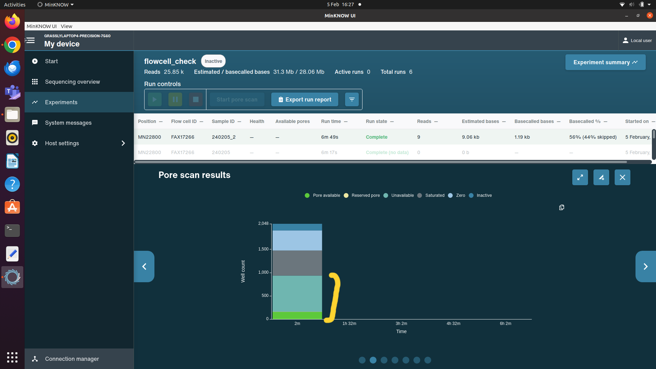Click the table horizontal scrollbar
Viewport: 656px width, 369px height.
tap(381, 162)
